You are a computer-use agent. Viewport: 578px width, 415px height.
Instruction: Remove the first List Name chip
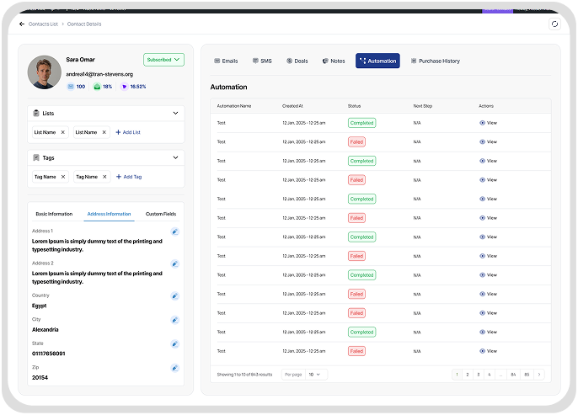coord(62,132)
